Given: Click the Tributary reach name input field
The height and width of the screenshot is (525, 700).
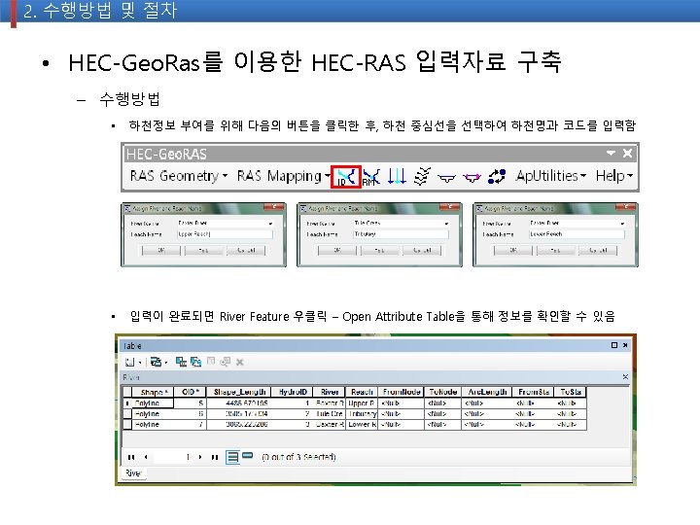Looking at the screenshot, I should 401,234.
